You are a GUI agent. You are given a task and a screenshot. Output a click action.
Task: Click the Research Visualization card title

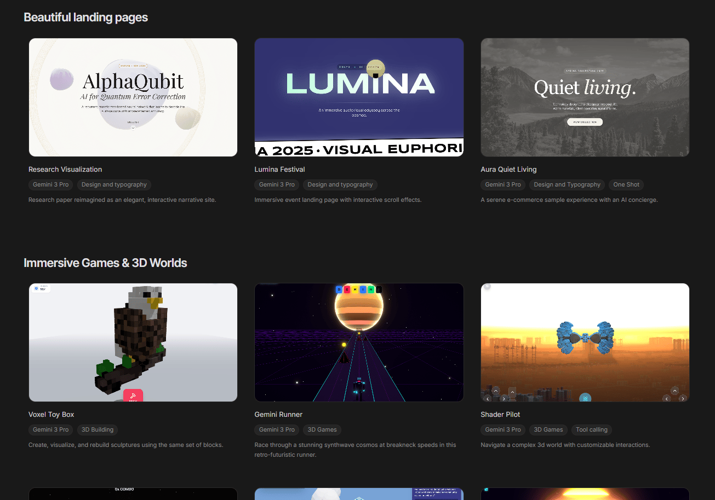65,170
